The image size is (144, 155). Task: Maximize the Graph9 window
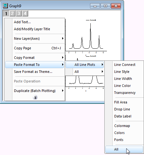point(105,6)
